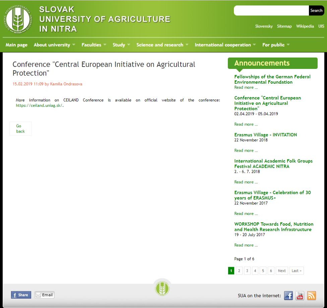Screen dimensions: 327x308
Task: Send the page by Email
Action: coord(45,295)
